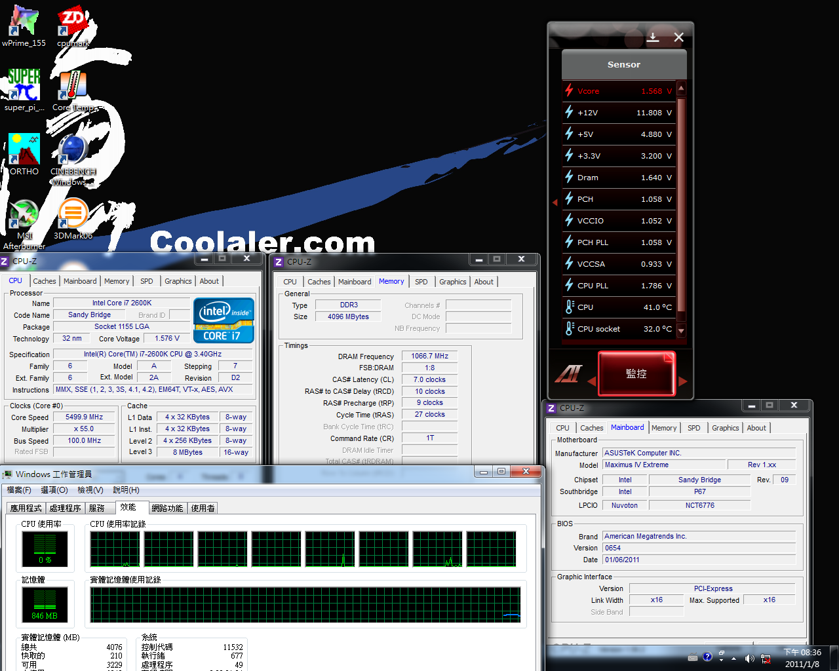Select Graphics tab in the CPU-Z Memory window
The width and height of the screenshot is (839, 671).
coord(453,282)
